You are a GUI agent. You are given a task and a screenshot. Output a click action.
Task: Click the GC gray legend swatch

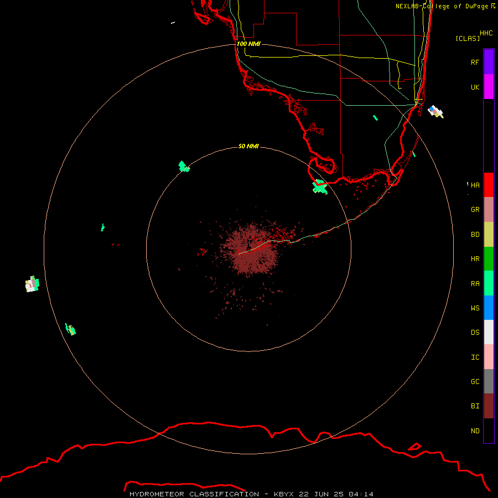(x=489, y=381)
